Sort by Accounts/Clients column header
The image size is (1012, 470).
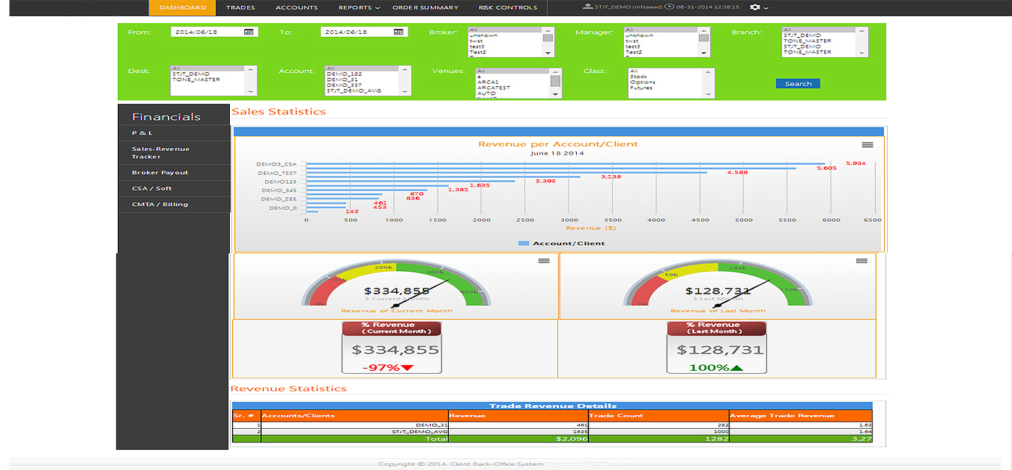click(x=354, y=416)
